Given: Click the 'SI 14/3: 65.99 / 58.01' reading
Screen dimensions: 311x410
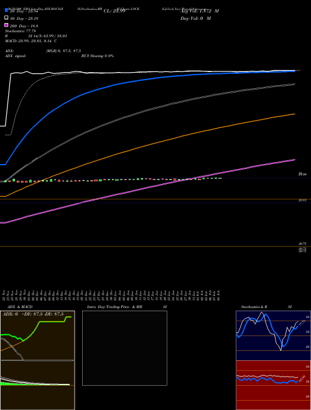Looking at the screenshot, I should (x=48, y=36).
